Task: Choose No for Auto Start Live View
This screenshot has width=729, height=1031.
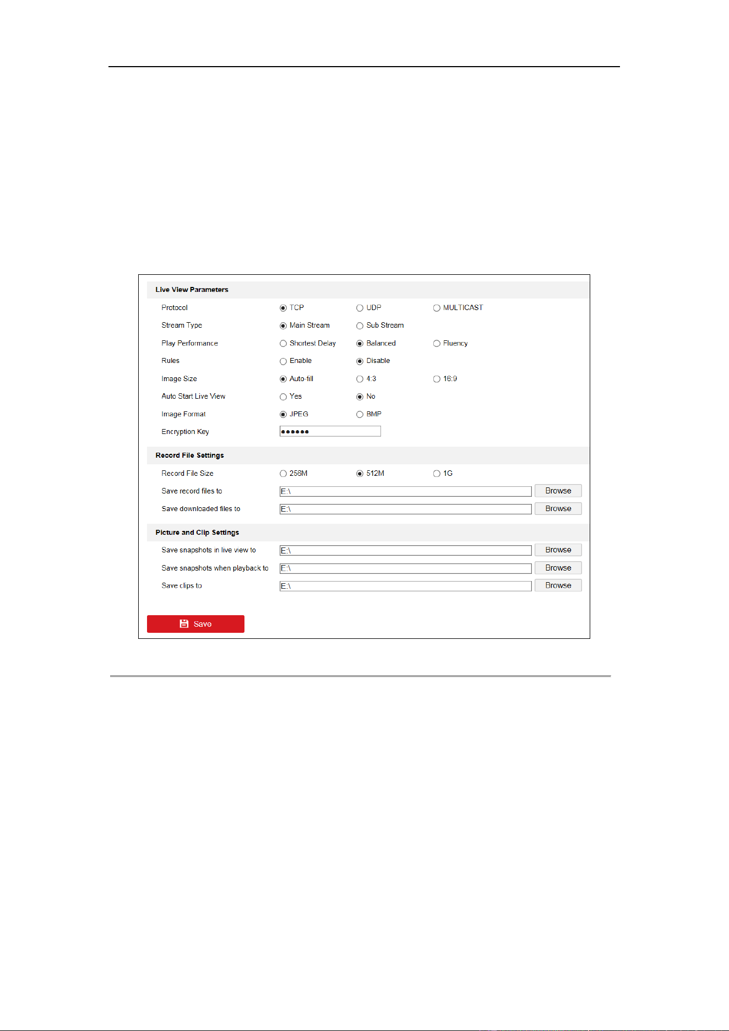Action: 360,397
